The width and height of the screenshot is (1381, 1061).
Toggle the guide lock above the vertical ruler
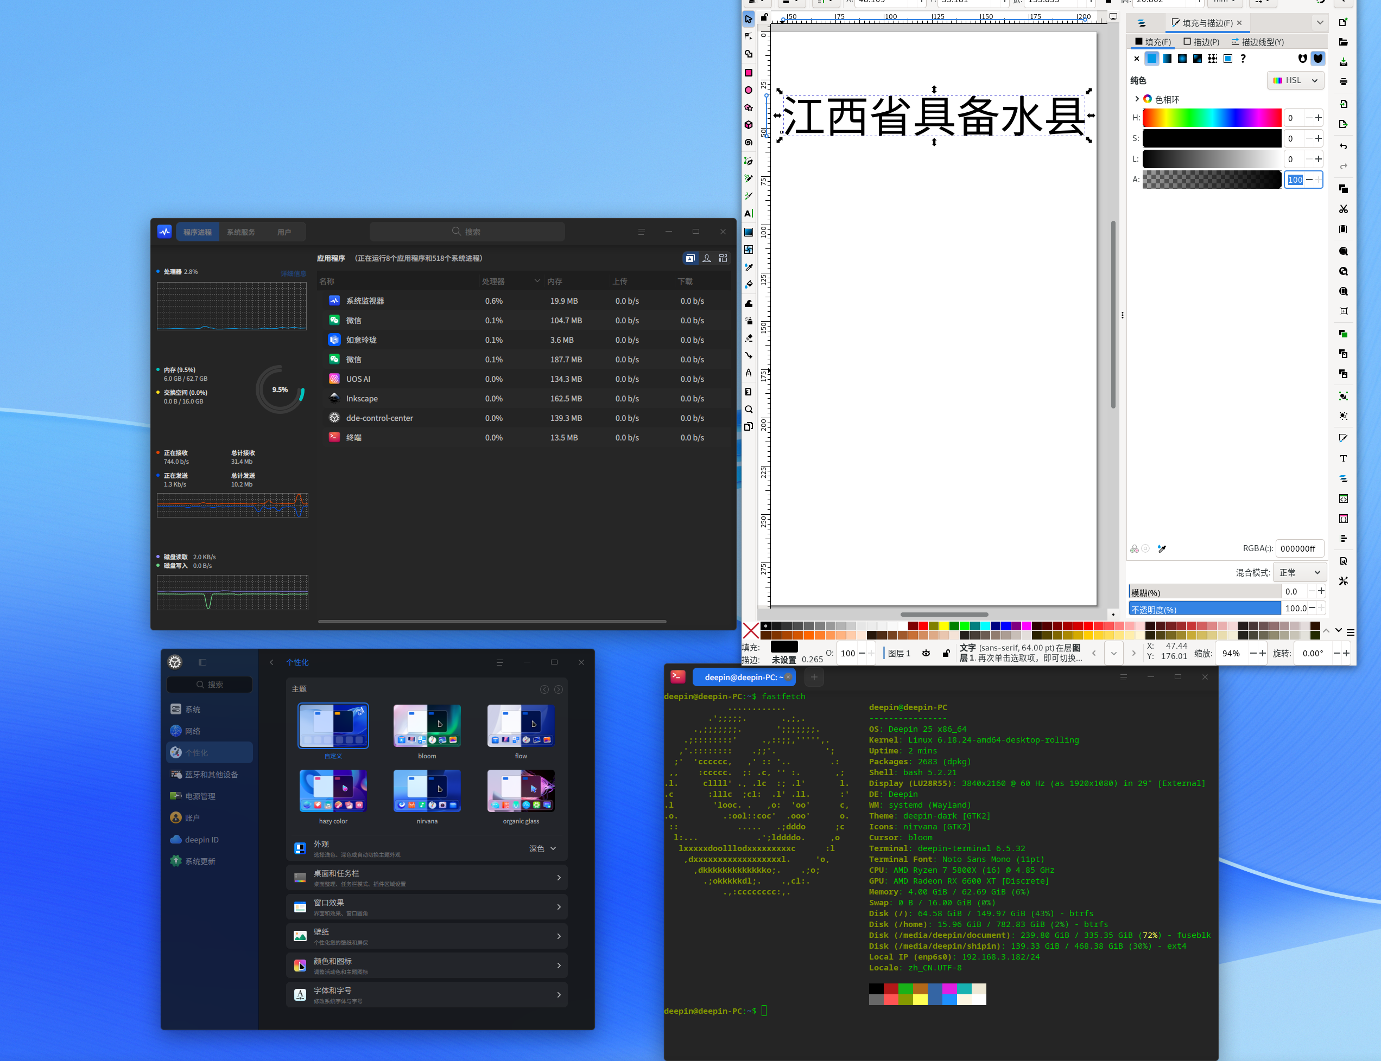(764, 17)
